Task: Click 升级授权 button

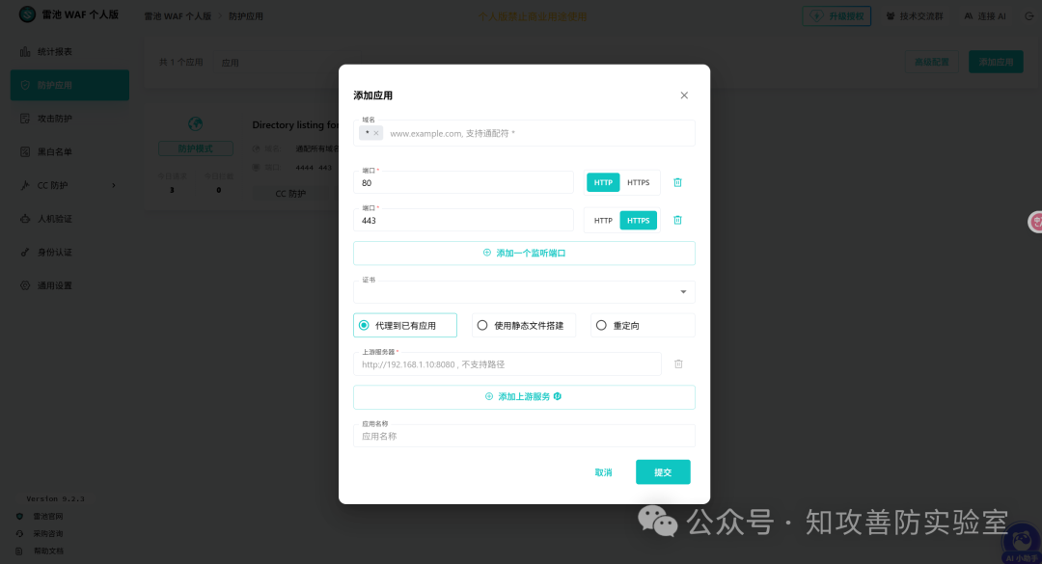Action: click(x=836, y=16)
